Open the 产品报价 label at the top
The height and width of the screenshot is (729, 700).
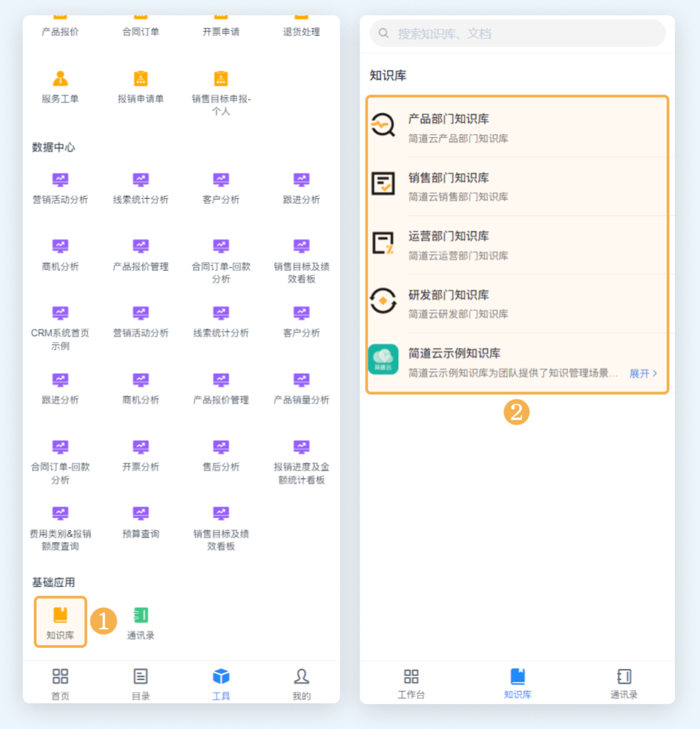(60, 32)
